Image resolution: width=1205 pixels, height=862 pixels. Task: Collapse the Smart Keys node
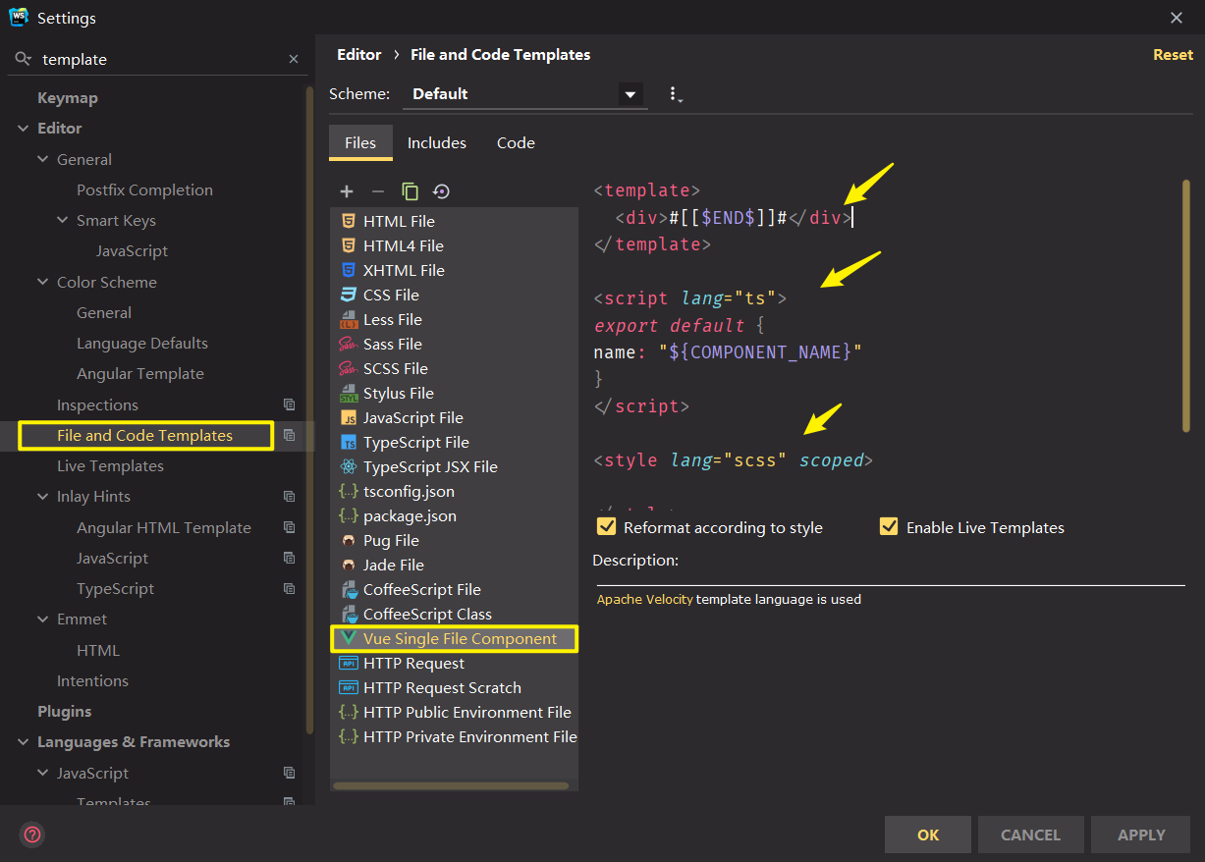click(63, 221)
